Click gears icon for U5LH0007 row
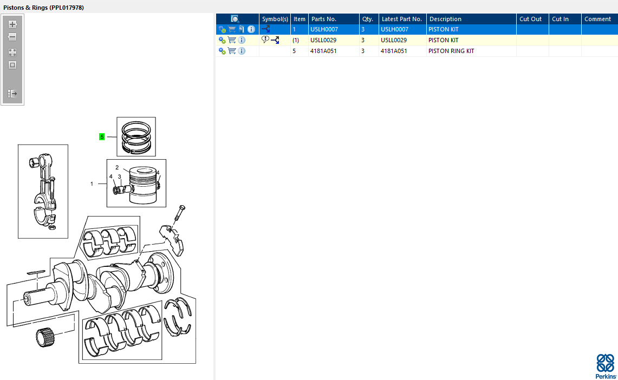The image size is (618, 380). pyautogui.click(x=222, y=30)
